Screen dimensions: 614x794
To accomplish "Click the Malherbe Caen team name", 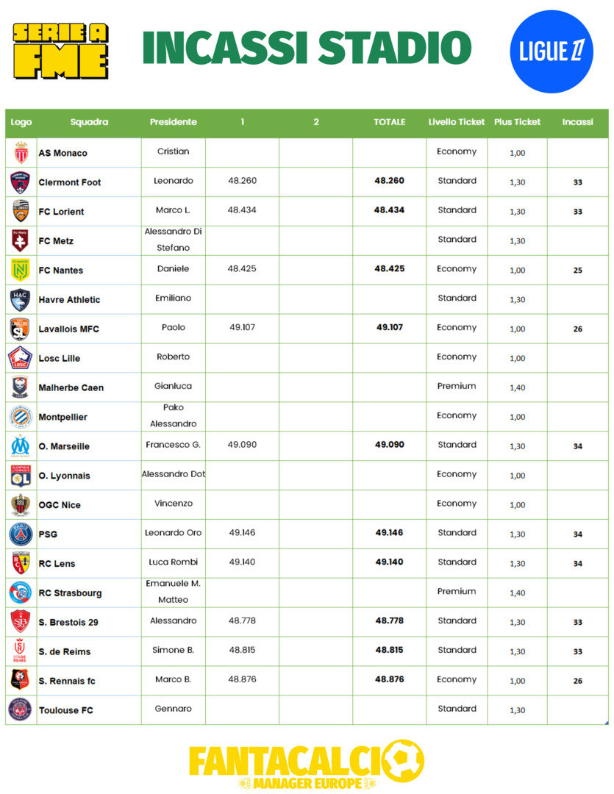I will (71, 387).
